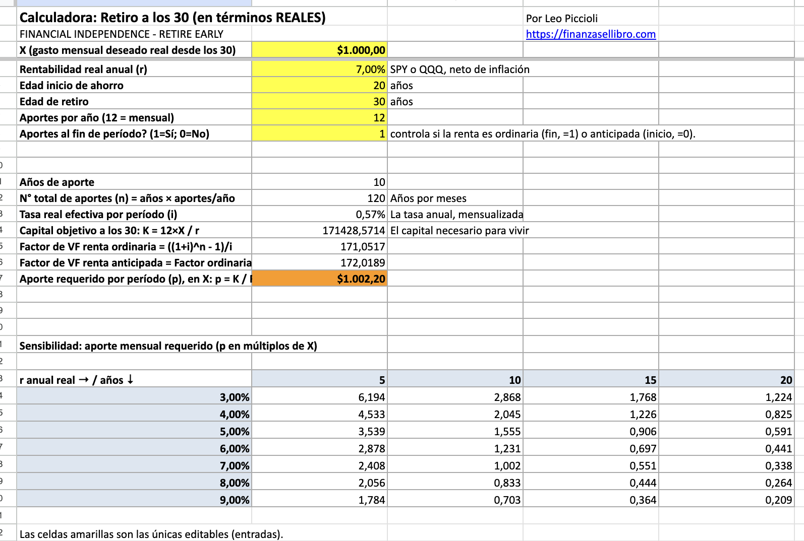The image size is (804, 541).
Task: Select the sensitivity value 0,444
Action: [x=591, y=482]
